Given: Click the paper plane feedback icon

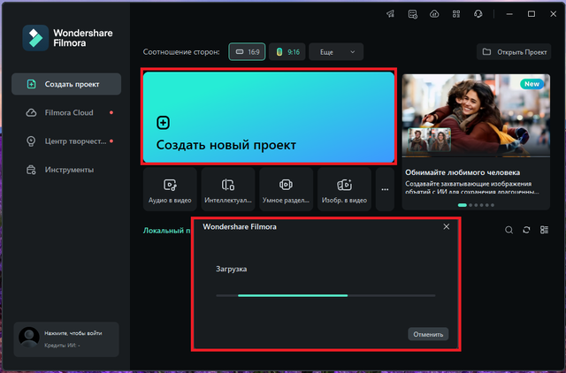Looking at the screenshot, I should 391,14.
